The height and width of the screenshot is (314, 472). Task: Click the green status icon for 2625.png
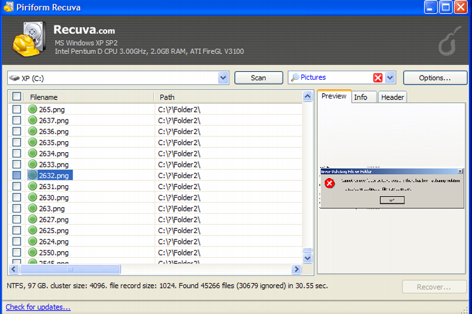pyautogui.click(x=32, y=230)
